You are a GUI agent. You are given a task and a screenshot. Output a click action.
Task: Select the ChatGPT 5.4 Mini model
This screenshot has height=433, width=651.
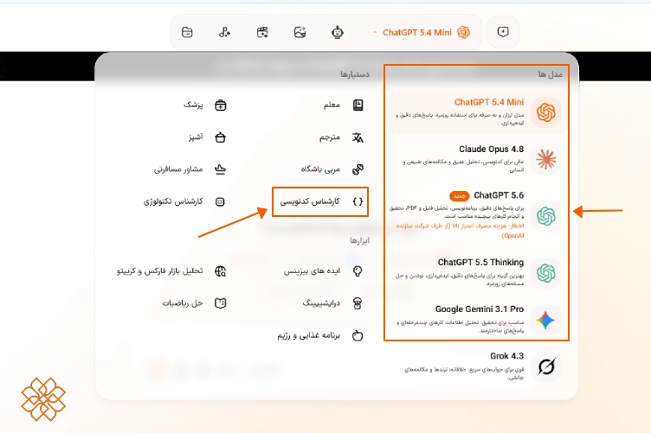tap(478, 112)
